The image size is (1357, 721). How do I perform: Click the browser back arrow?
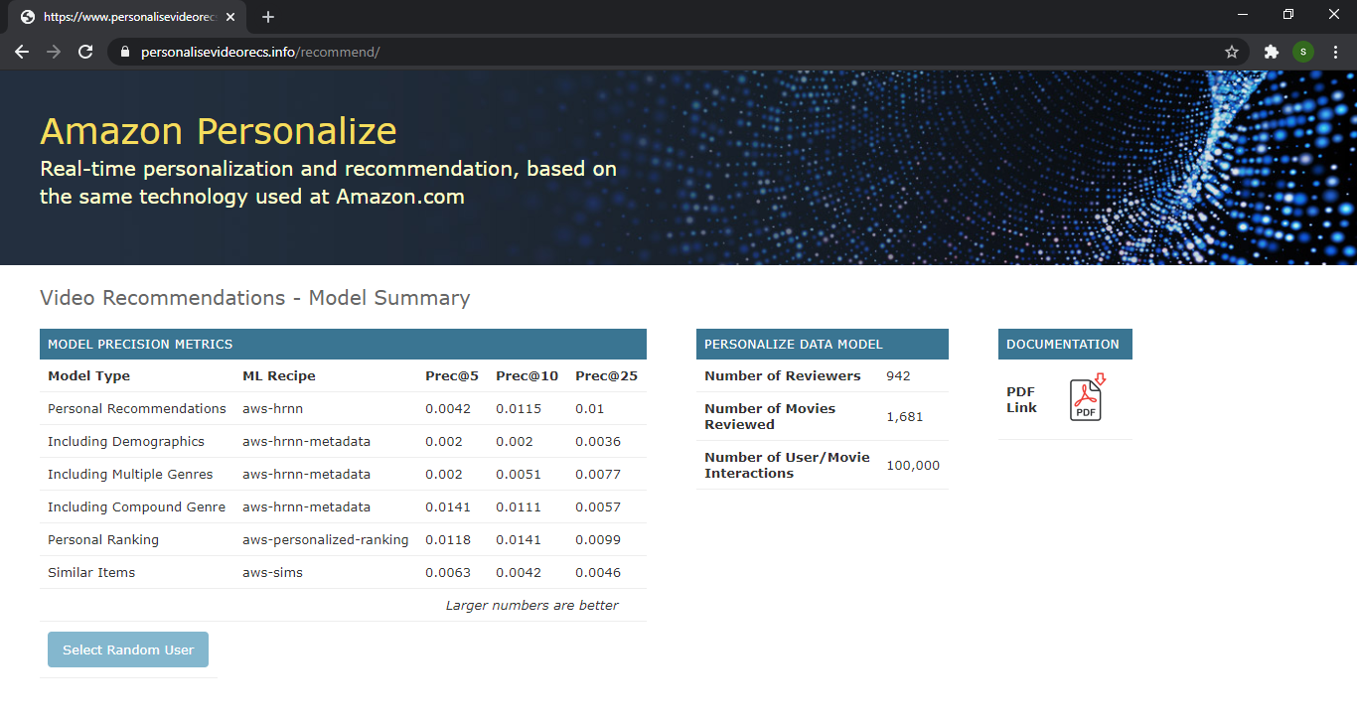22,52
